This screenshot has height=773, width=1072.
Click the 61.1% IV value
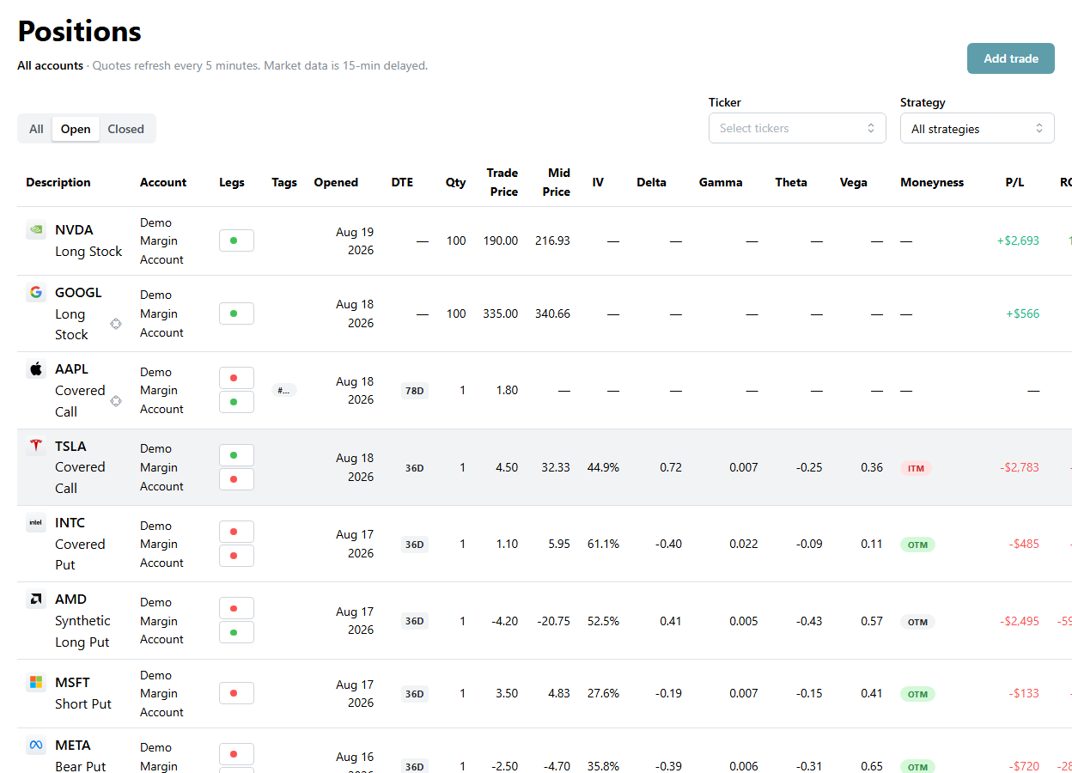(603, 545)
